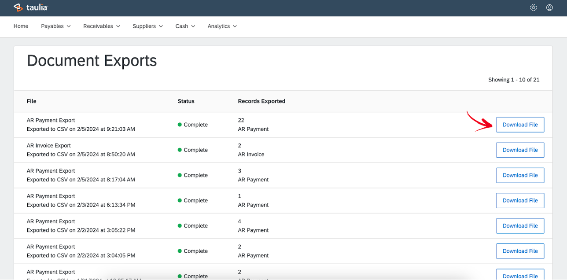
Task: Click the File column header
Action: (31, 101)
